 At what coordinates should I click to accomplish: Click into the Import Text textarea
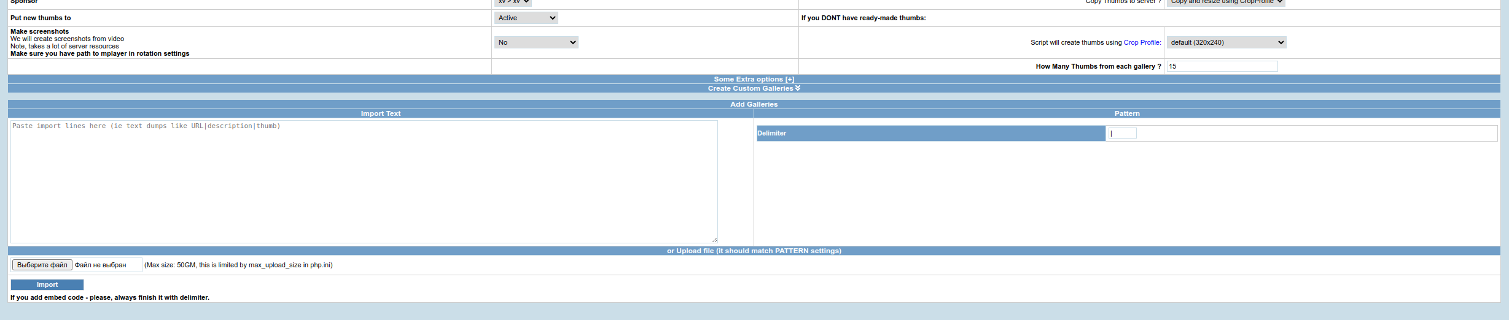click(x=364, y=181)
